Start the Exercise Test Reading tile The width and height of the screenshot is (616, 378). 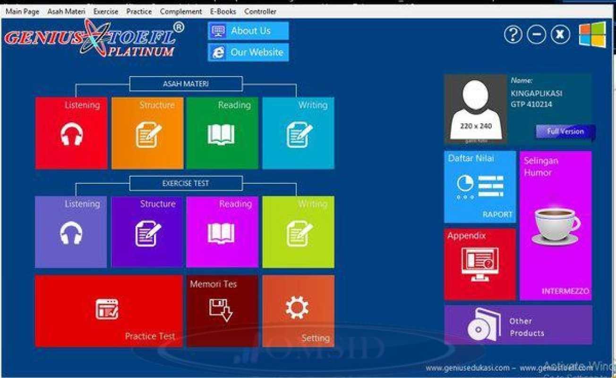222,232
